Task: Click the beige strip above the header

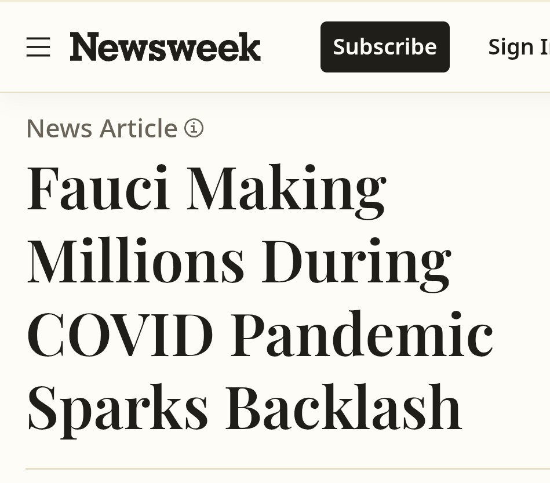Action: click(275, 1)
